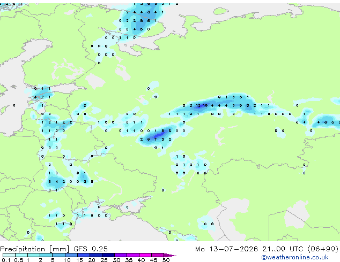Click the '7' precipitation value on the map
This screenshot has height=262, width=340.
click(156, 140)
